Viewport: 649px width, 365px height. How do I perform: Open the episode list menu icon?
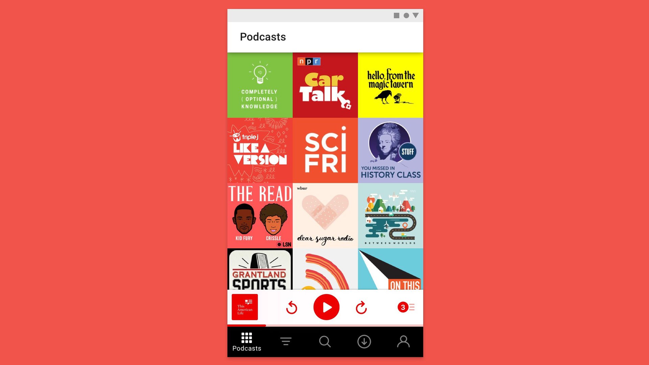pos(406,307)
